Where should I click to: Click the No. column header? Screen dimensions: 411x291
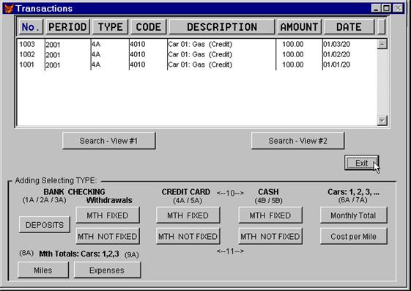point(31,27)
